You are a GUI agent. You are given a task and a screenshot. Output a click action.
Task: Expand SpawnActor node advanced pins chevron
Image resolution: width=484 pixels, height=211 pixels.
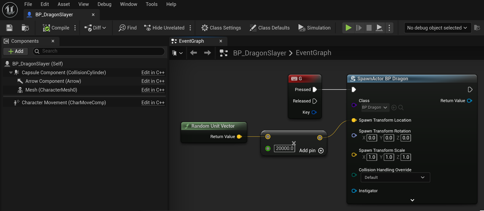coord(412,200)
